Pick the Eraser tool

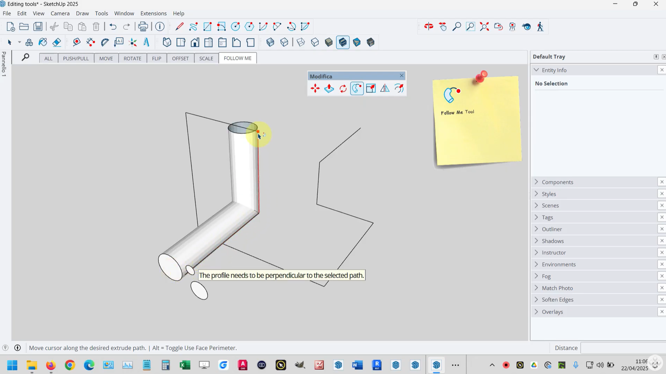coord(56,42)
